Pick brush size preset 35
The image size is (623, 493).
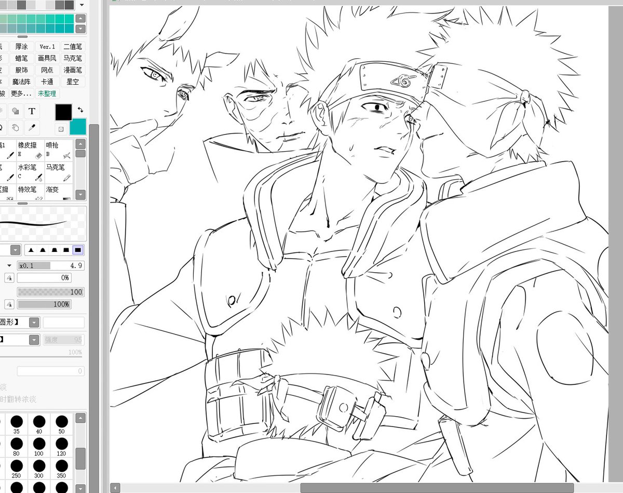click(x=17, y=423)
